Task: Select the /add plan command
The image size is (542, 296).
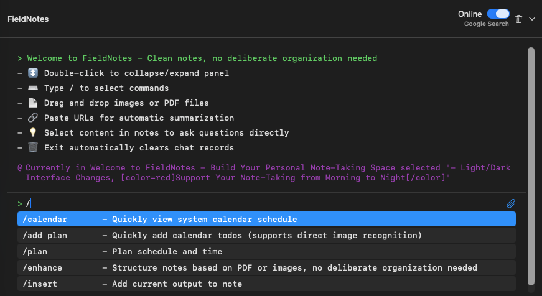Action: (266, 235)
